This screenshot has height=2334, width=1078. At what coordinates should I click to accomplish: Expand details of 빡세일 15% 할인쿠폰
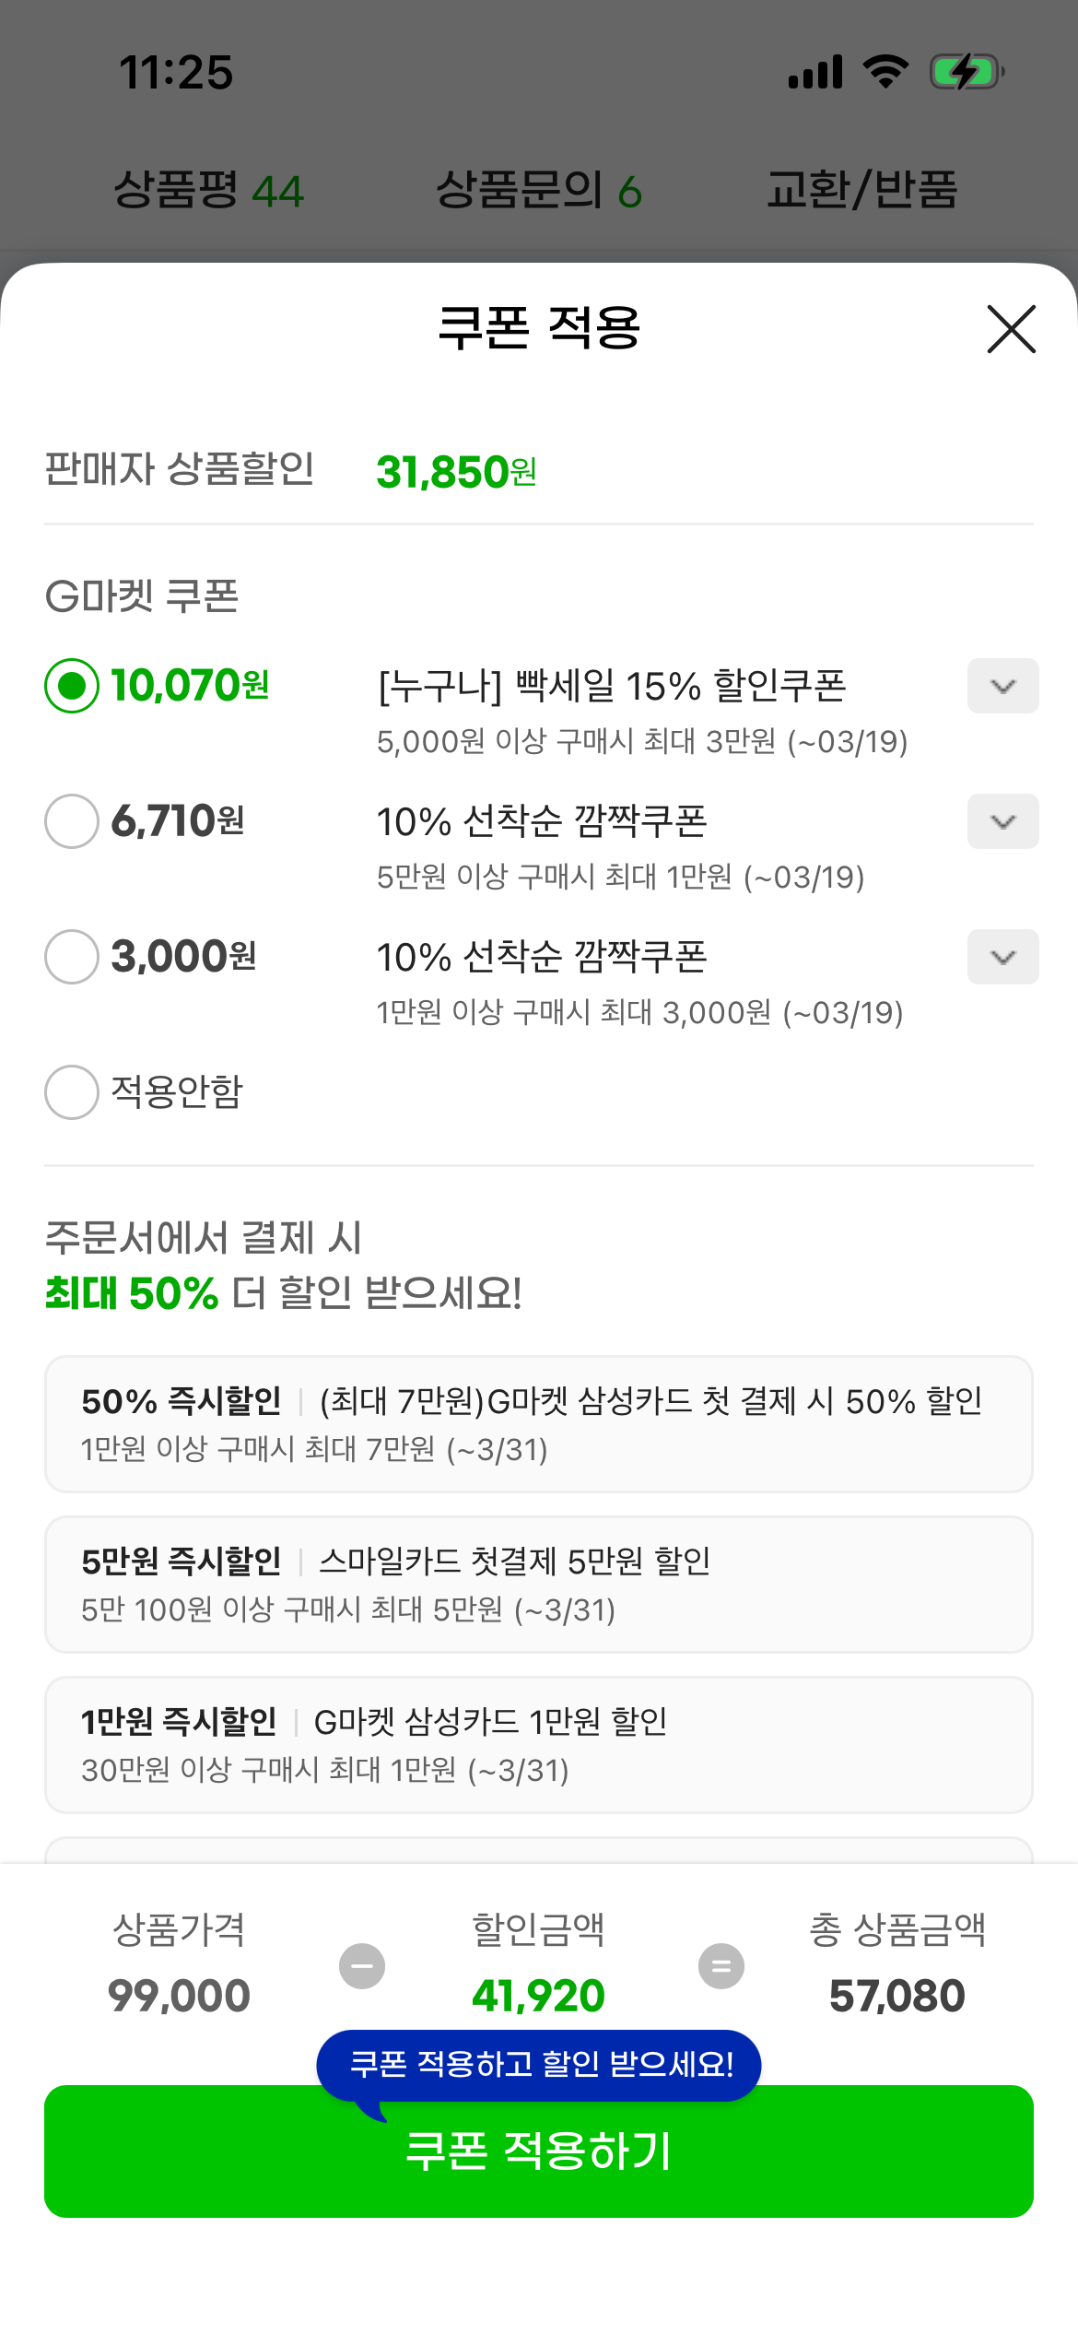[x=1002, y=686]
